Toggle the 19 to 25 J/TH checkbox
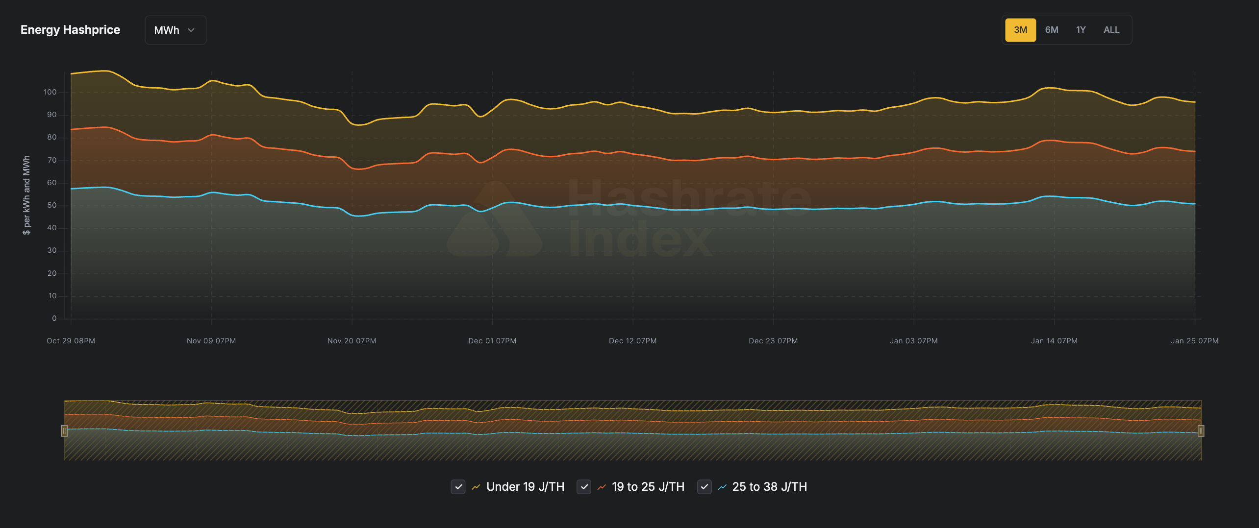 click(x=583, y=487)
